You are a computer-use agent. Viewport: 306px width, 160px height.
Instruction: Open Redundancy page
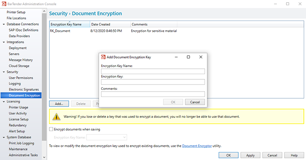18,125
